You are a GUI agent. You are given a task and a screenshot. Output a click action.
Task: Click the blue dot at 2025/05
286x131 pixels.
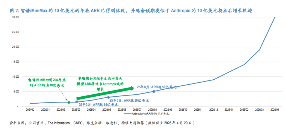(108, 97)
